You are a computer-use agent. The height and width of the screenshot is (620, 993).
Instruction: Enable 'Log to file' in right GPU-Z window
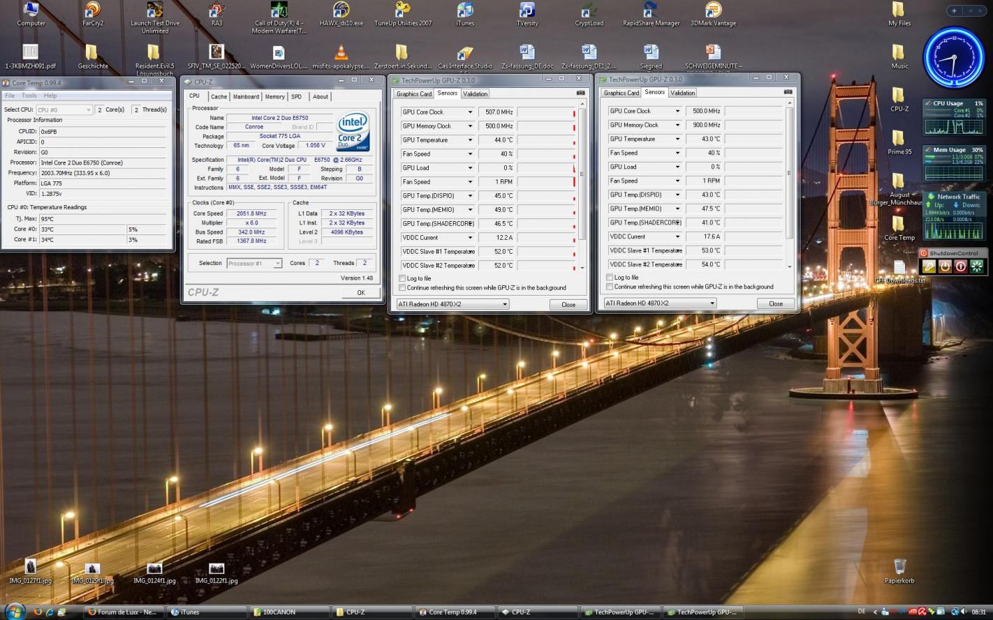tap(610, 278)
